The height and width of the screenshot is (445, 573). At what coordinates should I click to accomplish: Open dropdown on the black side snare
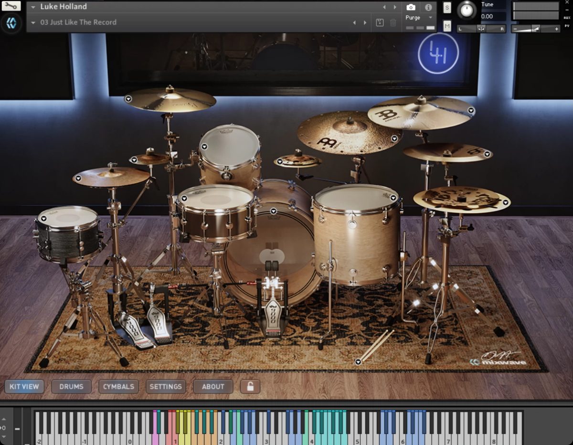43,218
